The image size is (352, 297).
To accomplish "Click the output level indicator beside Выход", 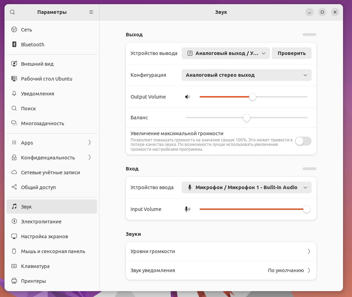I will click(x=310, y=35).
